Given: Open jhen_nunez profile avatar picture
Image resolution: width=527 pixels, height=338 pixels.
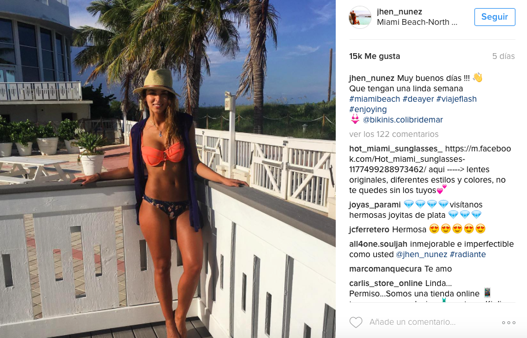Looking at the screenshot, I should click(x=360, y=17).
